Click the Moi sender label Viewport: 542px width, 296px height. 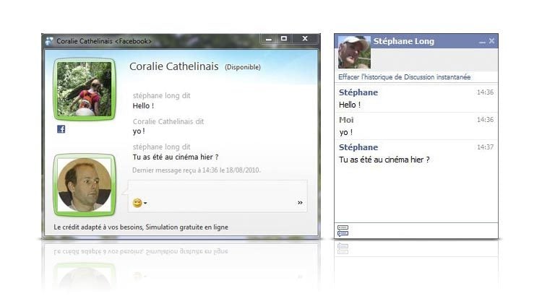[x=346, y=120]
